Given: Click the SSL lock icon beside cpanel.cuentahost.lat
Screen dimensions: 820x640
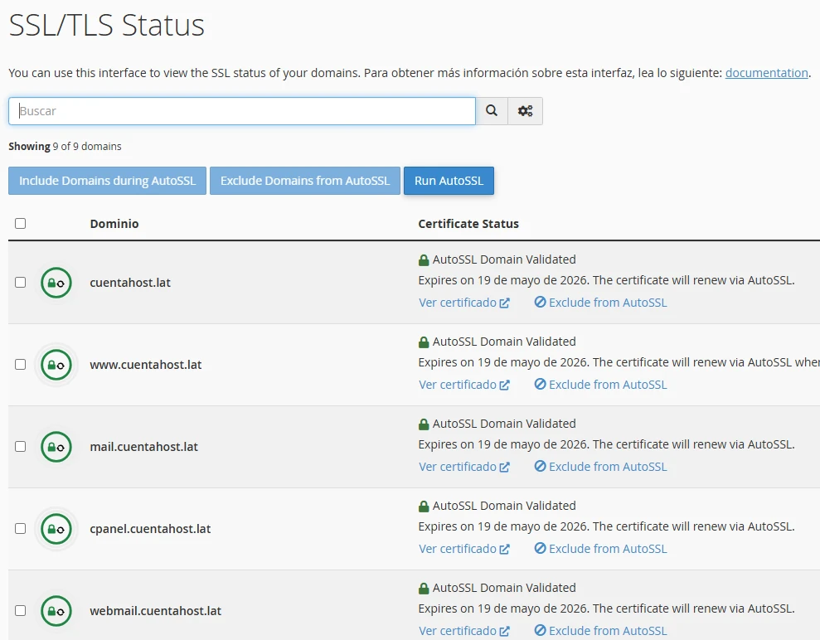Looking at the screenshot, I should pos(56,529).
